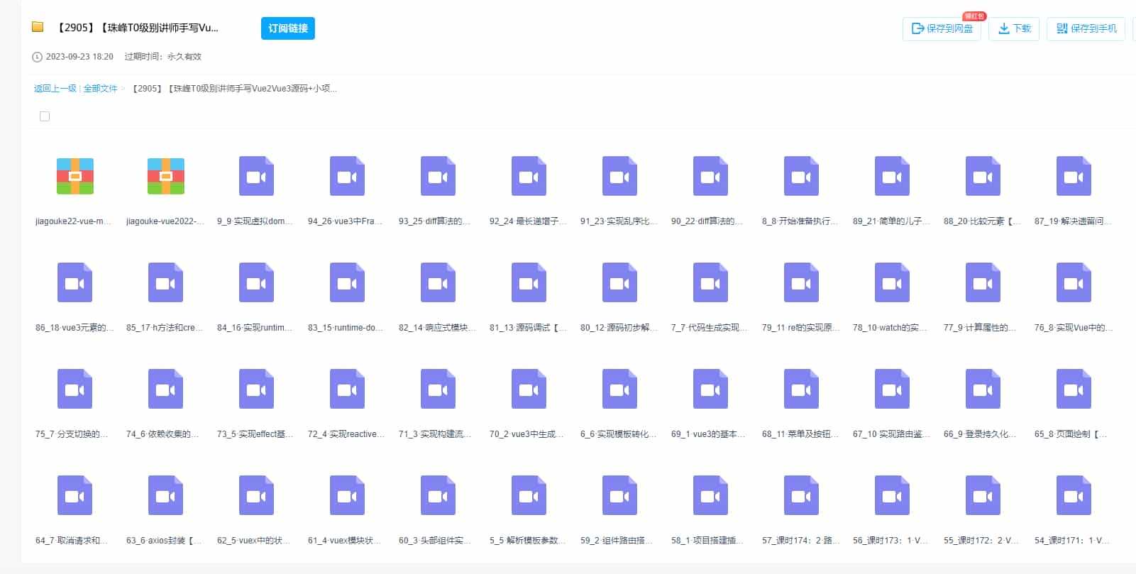Open the jiagouke-vue2022 archive file icon
Viewport: 1136px width, 574px height.
click(x=166, y=176)
